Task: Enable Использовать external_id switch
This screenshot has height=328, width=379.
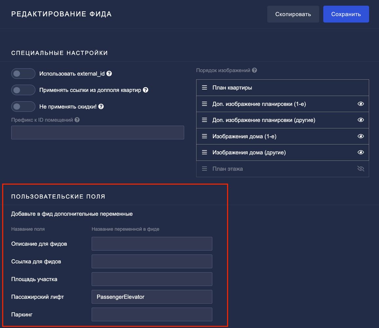Action: coord(23,73)
